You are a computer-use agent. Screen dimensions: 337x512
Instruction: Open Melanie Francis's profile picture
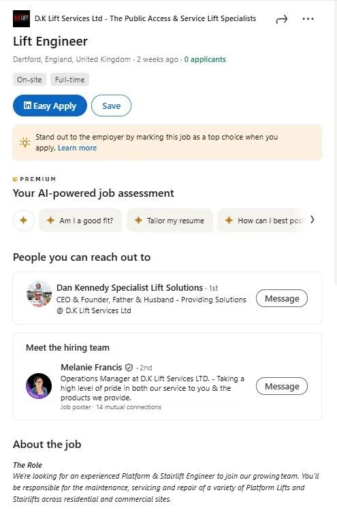39,386
